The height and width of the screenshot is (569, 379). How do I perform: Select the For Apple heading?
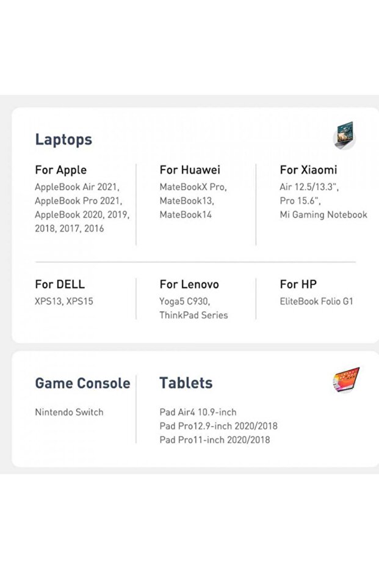coord(60,170)
